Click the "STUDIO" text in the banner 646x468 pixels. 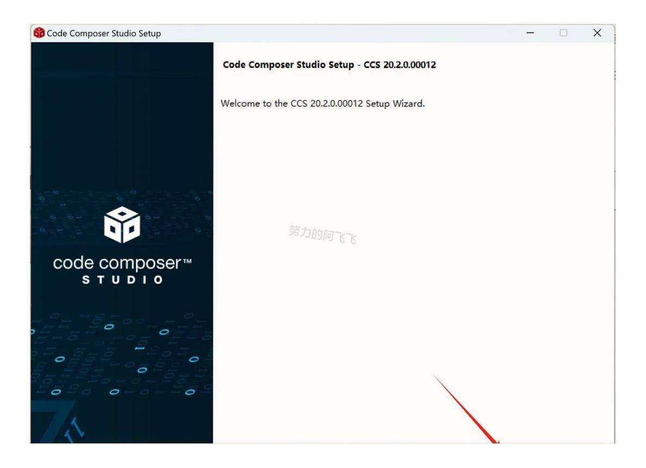click(x=122, y=280)
